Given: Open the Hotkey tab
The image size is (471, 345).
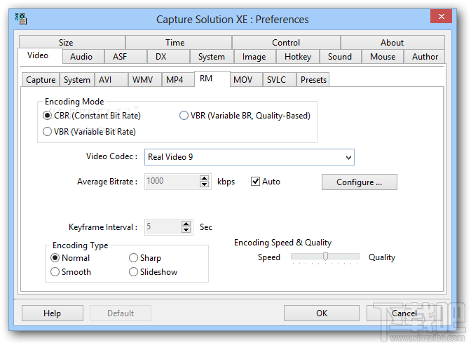Looking at the screenshot, I should 298,57.
